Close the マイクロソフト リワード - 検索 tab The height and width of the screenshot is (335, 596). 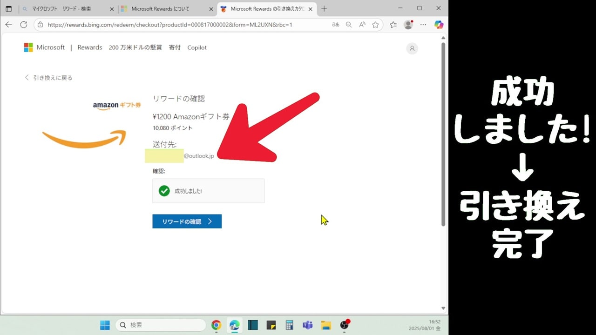click(112, 9)
